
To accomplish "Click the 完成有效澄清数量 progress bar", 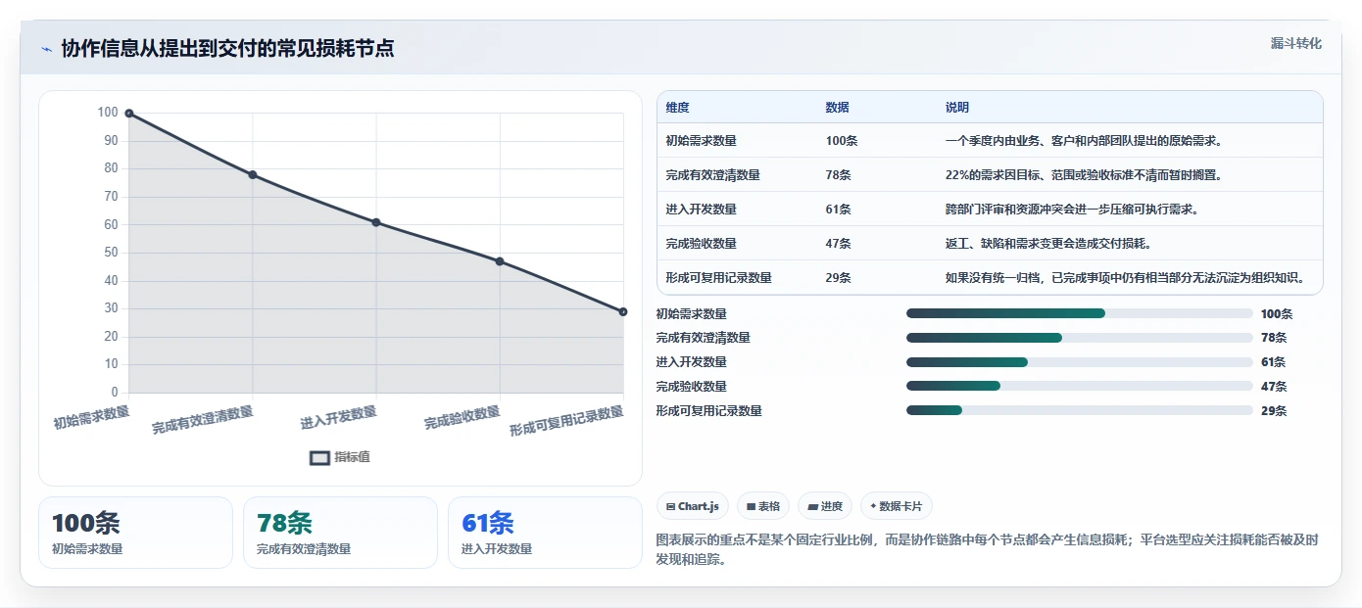I will pyautogui.click(x=1079, y=338).
